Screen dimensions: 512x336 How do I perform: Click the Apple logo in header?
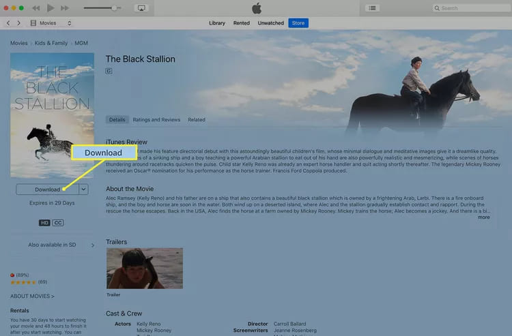pyautogui.click(x=257, y=8)
